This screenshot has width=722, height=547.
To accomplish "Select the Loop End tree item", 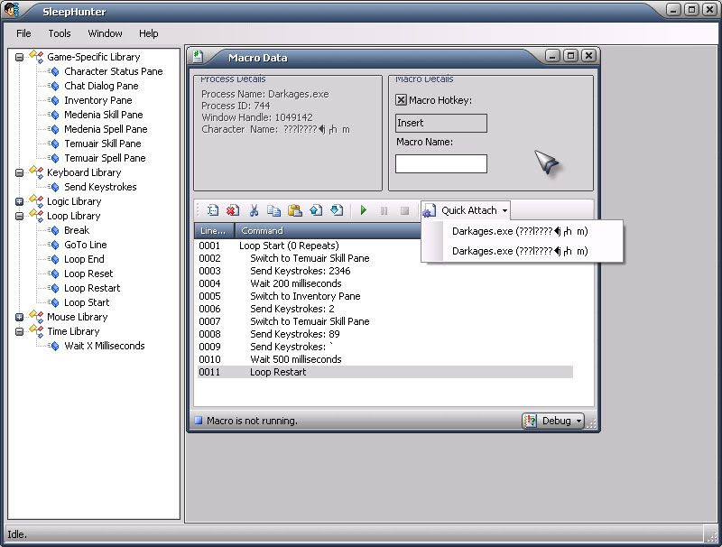I will tap(84, 259).
